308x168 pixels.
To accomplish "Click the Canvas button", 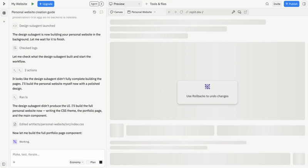I will point(117,12).
